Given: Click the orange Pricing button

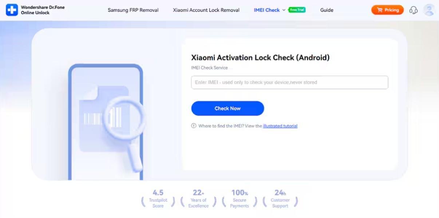Looking at the screenshot, I should click(387, 10).
